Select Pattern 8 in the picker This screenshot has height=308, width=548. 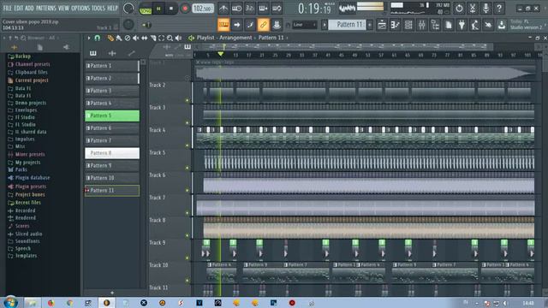tap(112, 153)
